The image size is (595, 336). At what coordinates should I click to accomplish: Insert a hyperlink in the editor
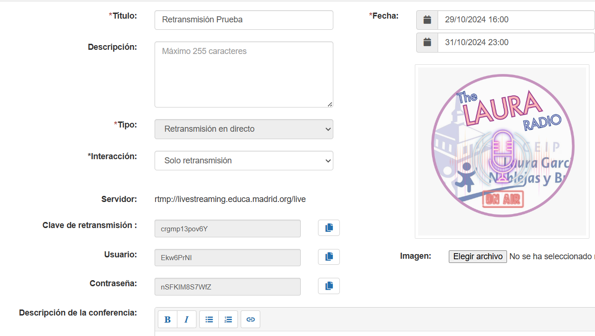point(250,319)
